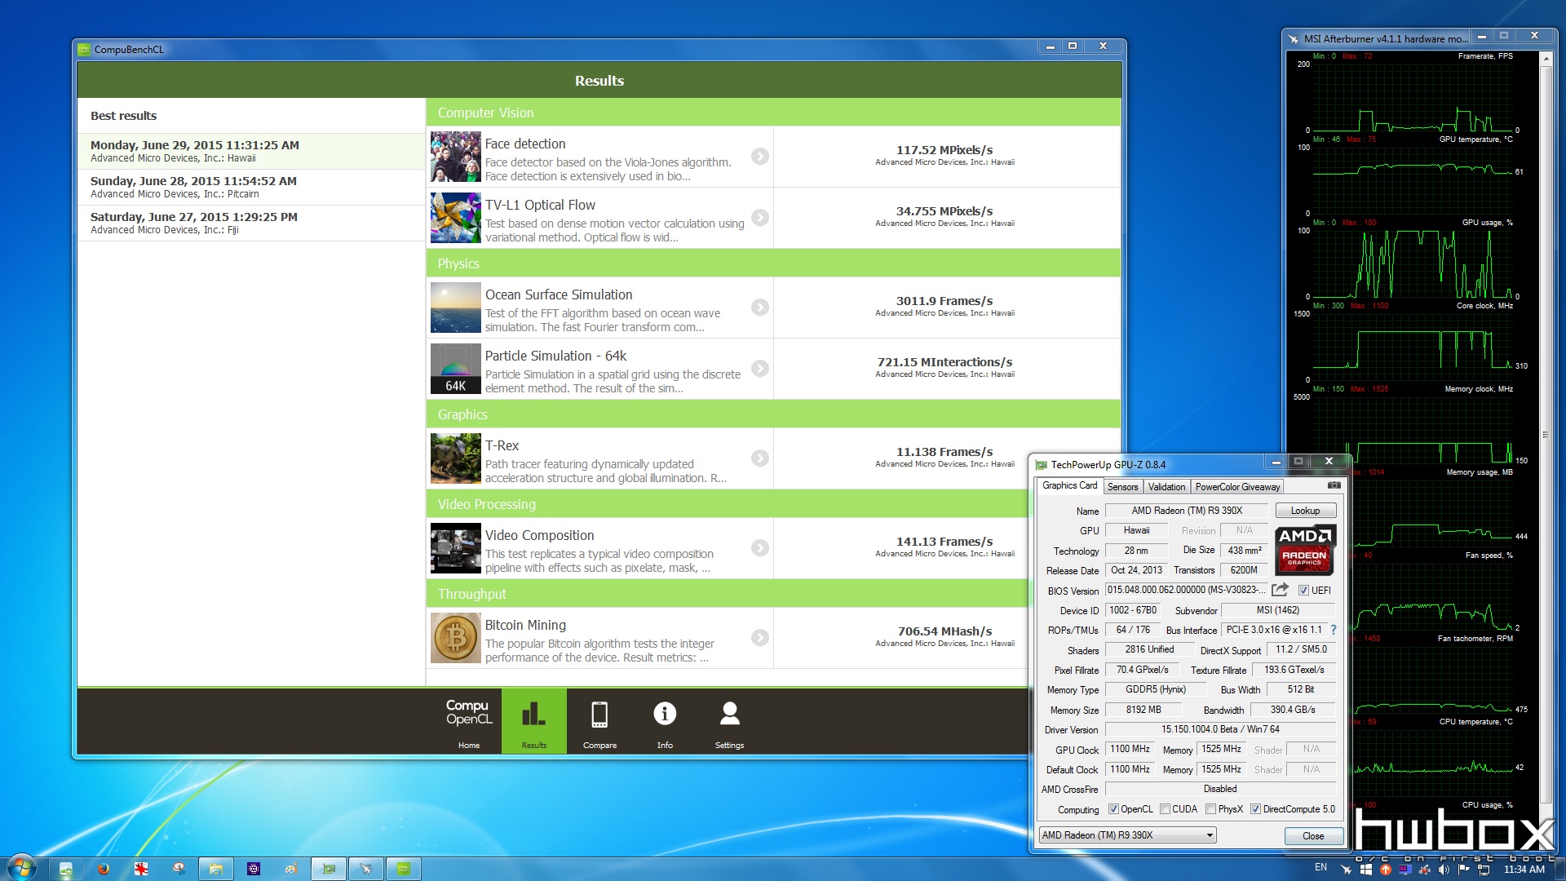This screenshot has width=1566, height=881.
Task: Click the Driver Version field
Action: [1220, 729]
